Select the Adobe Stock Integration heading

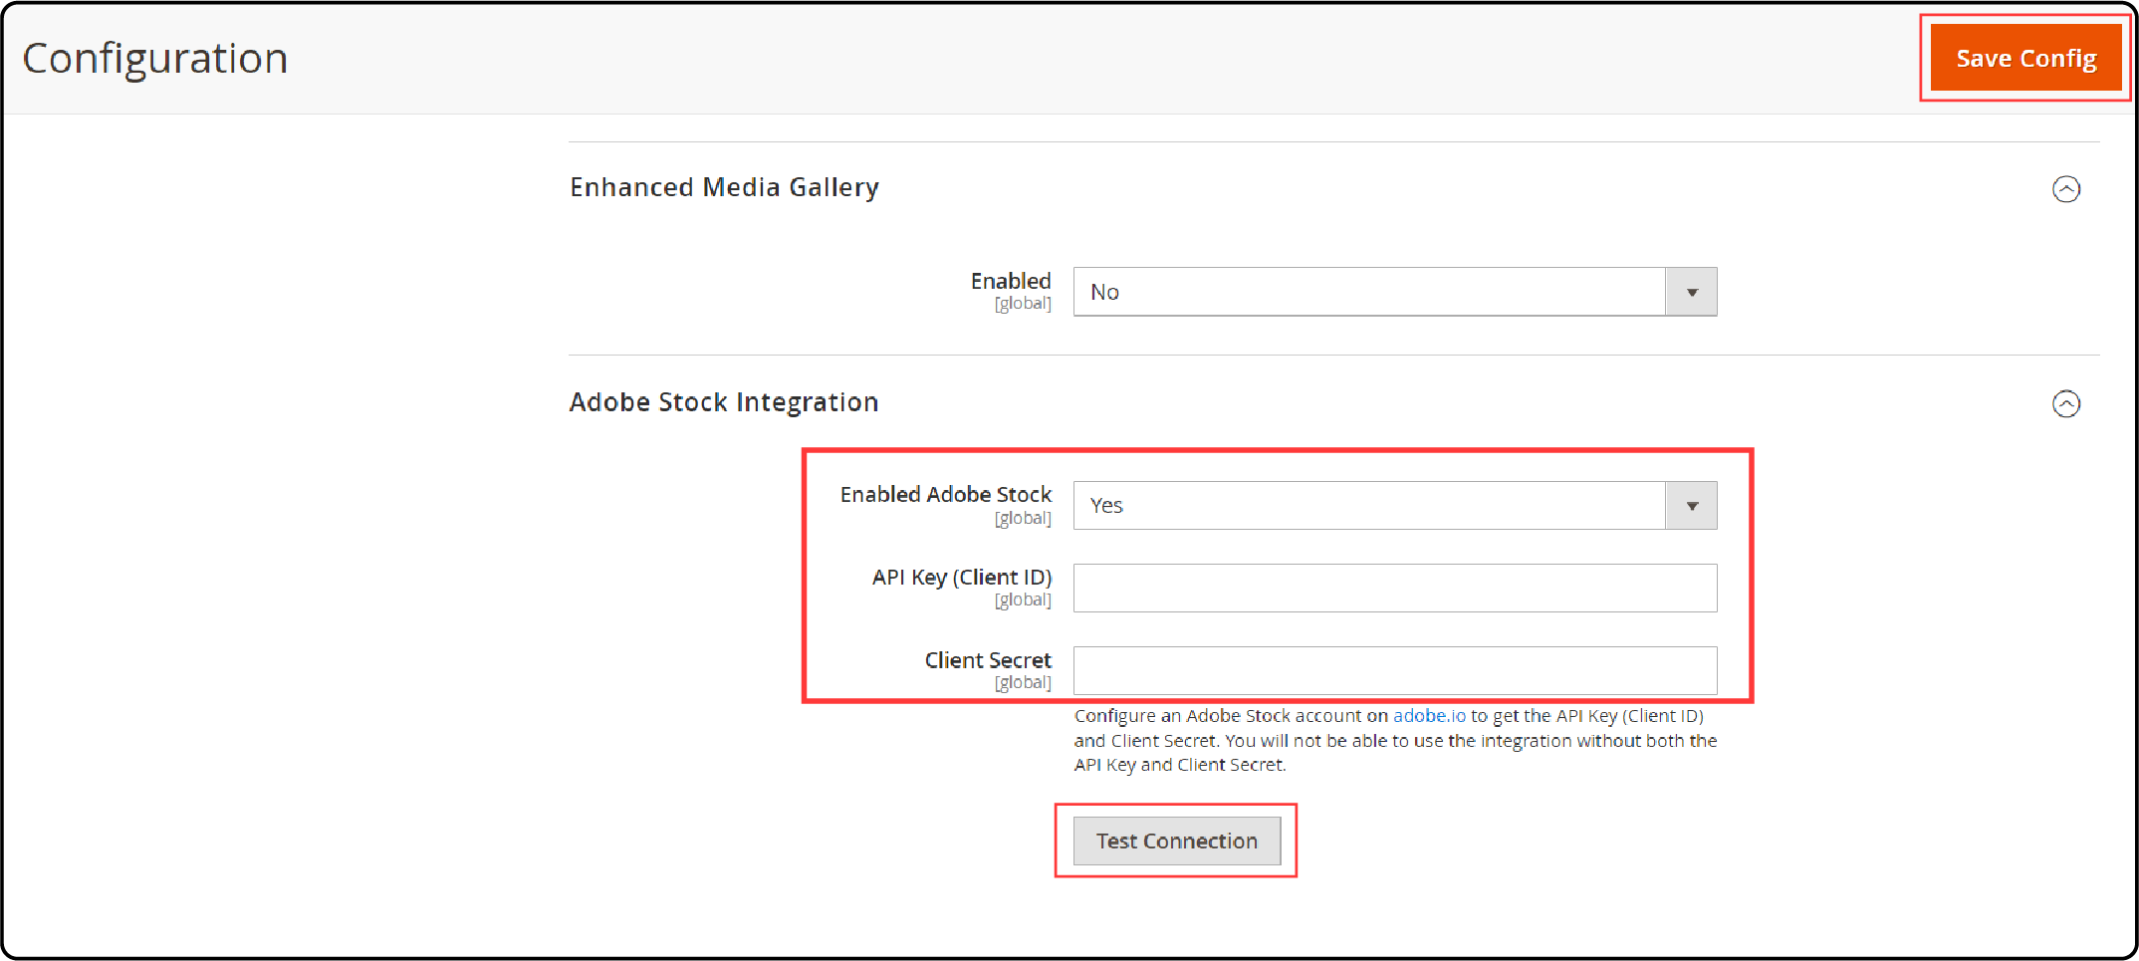[x=724, y=402]
